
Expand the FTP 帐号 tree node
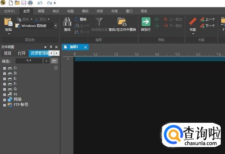pos(5,105)
